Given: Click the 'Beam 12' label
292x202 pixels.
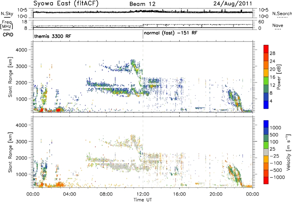Looking at the screenshot, I should coord(142,4).
